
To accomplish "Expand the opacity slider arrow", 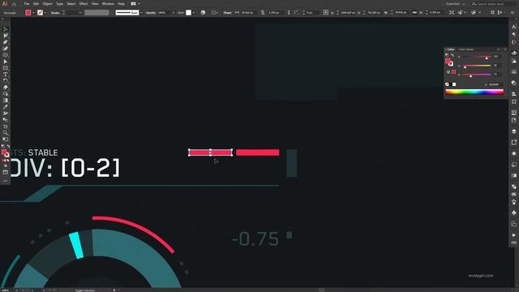I will click(x=173, y=13).
